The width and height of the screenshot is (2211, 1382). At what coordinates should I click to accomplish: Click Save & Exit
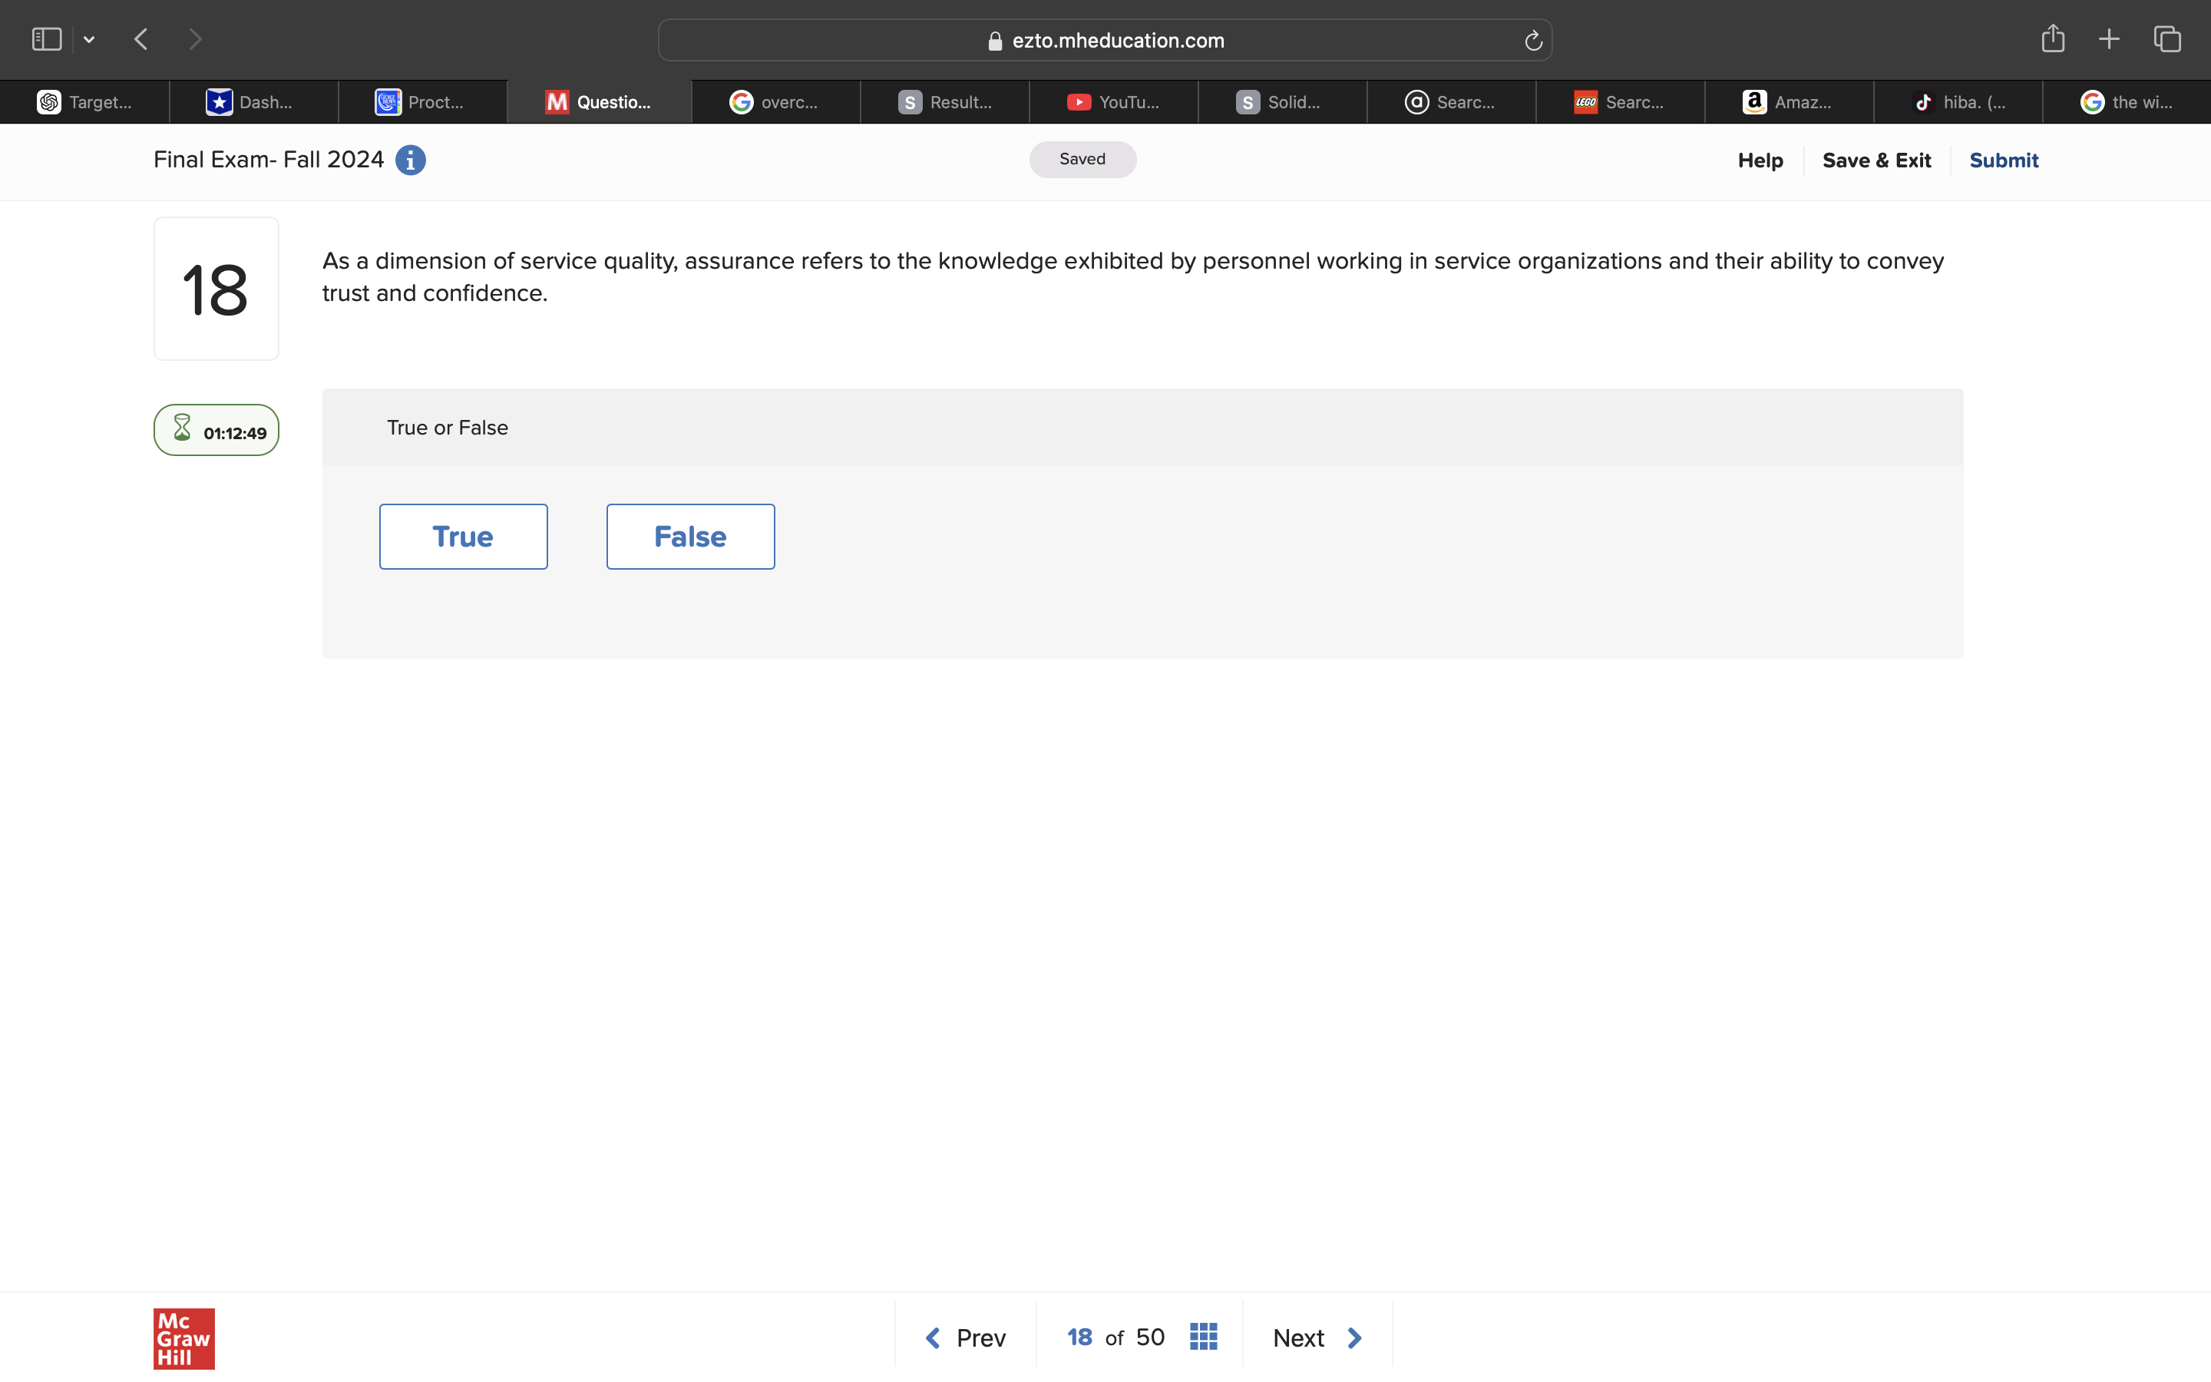(1876, 160)
